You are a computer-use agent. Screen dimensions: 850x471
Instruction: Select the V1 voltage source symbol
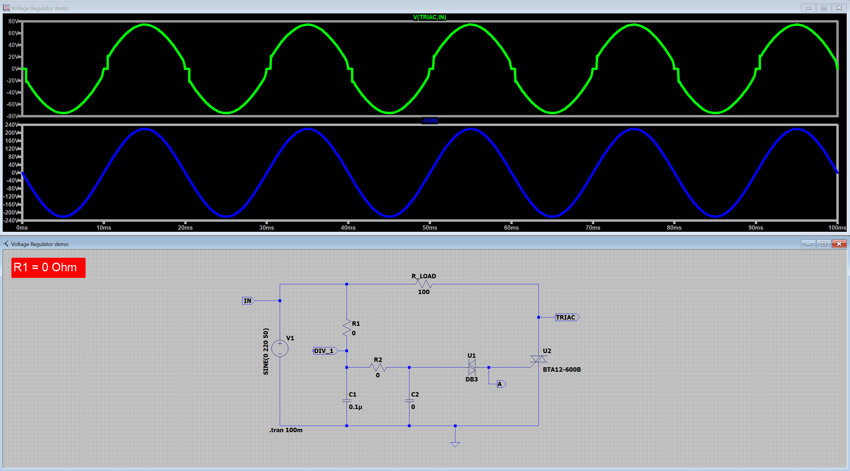click(x=280, y=348)
